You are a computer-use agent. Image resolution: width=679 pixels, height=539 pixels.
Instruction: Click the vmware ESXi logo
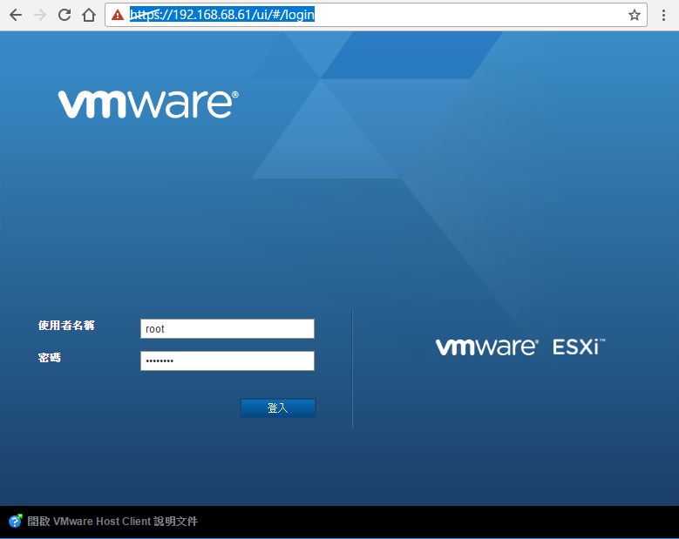click(x=520, y=347)
